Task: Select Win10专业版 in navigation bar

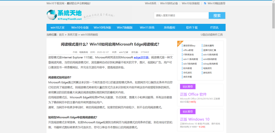Action: coord(80,27)
